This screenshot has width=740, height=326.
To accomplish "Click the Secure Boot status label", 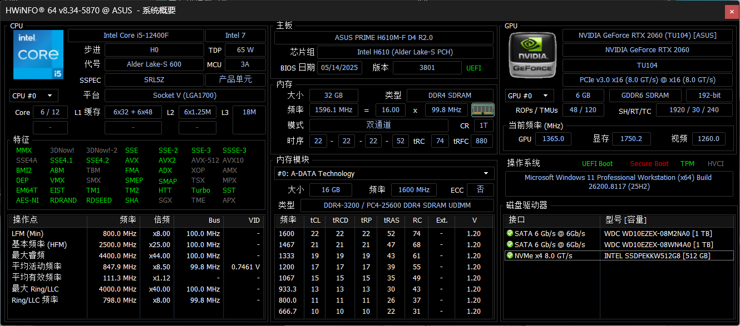I will pyautogui.click(x=649, y=164).
